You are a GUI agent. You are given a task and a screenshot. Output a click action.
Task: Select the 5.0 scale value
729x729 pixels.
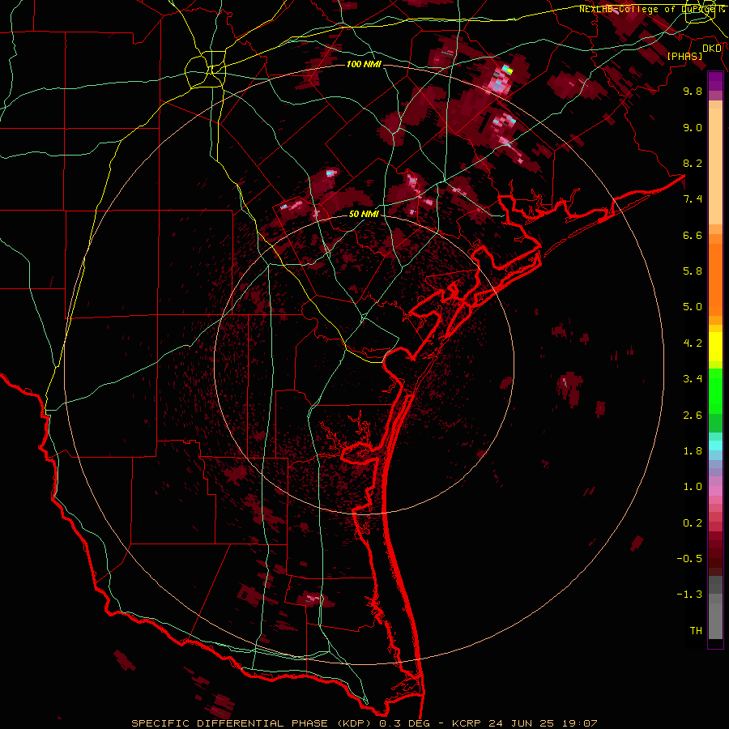tap(693, 307)
